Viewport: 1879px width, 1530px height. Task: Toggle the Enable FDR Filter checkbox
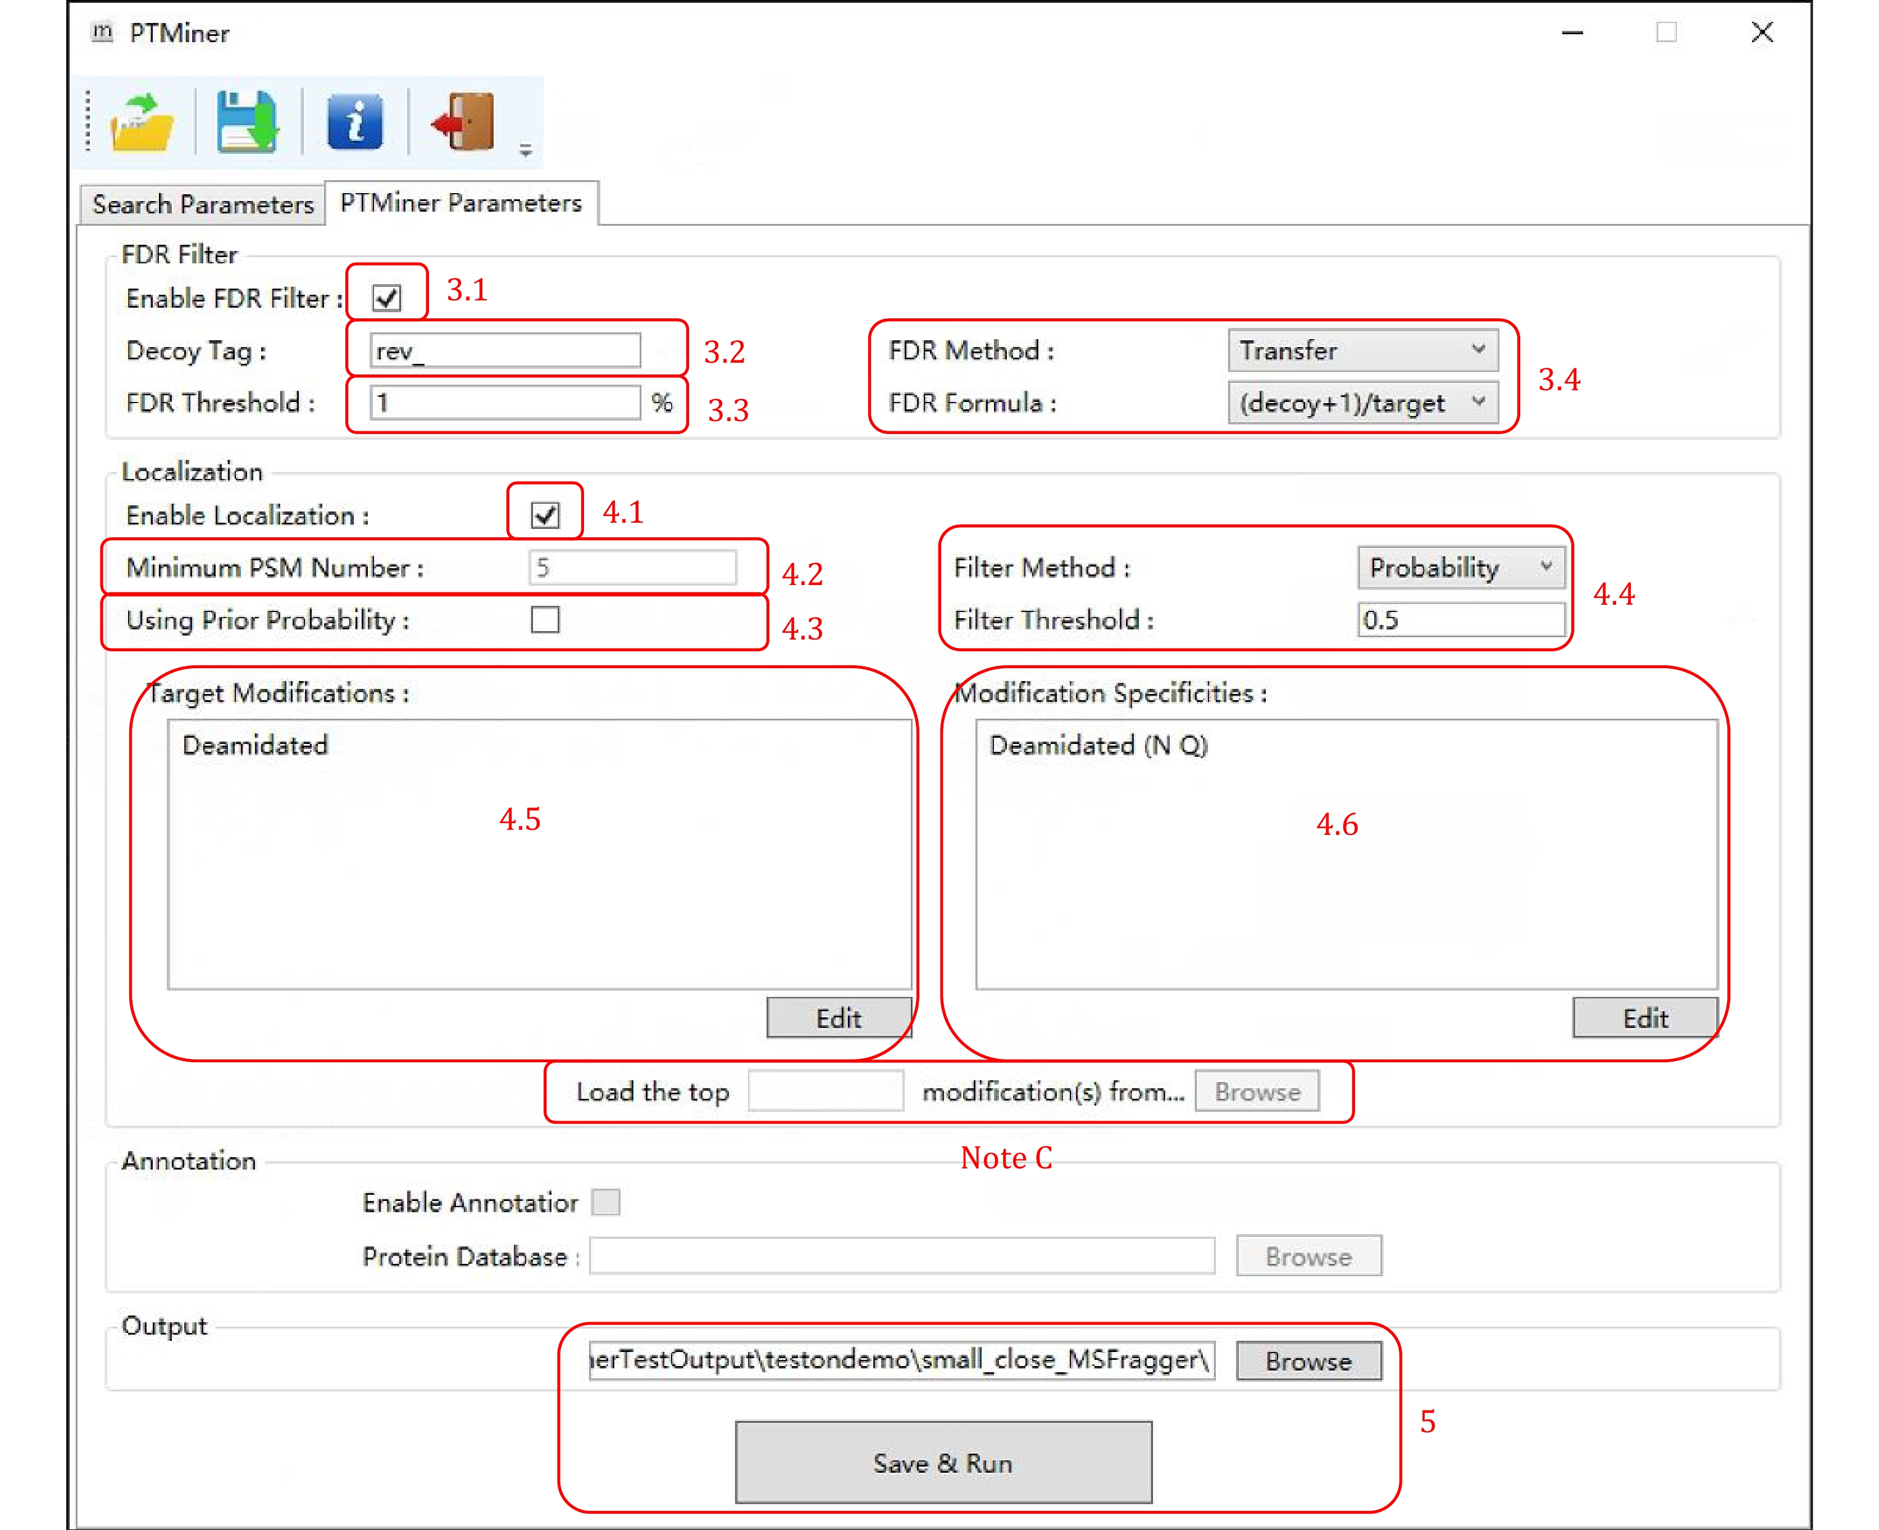(387, 298)
